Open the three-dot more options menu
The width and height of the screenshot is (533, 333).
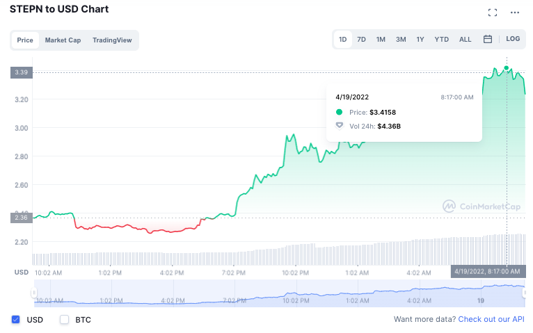click(x=515, y=13)
